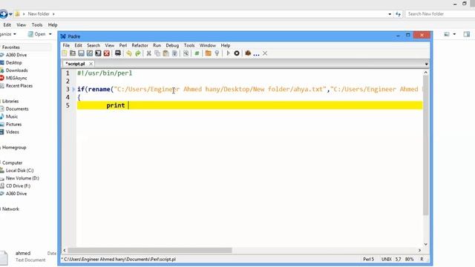
Task: Select Local Disk (C:) in Explorer sidebar
Action: 20,171
